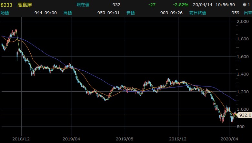Viewport: 252px width, 143px height.
Task: Click the 2019/04 date axis label
Action: click(x=71, y=139)
